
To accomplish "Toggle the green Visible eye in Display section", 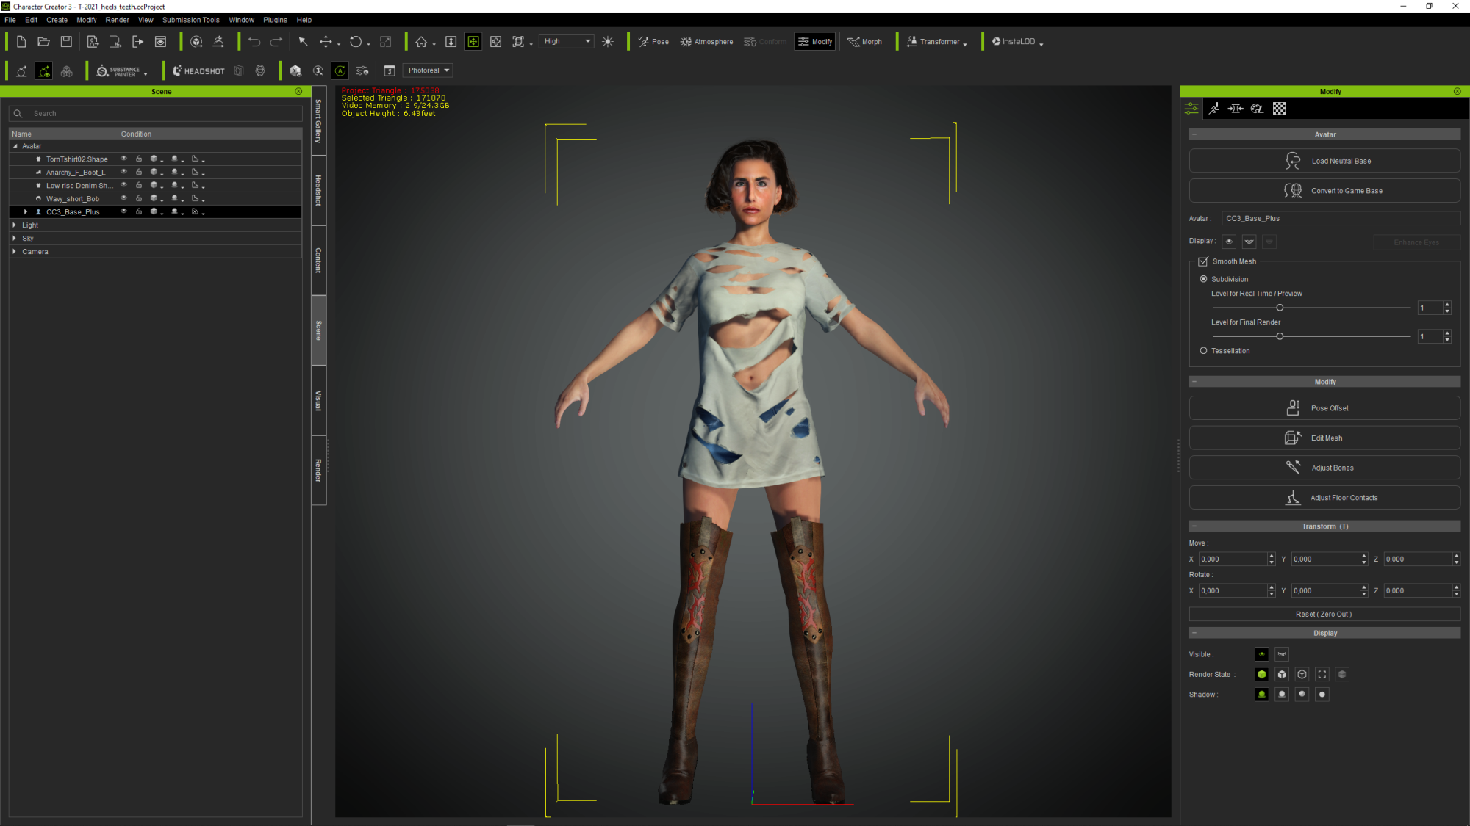I will coord(1262,654).
